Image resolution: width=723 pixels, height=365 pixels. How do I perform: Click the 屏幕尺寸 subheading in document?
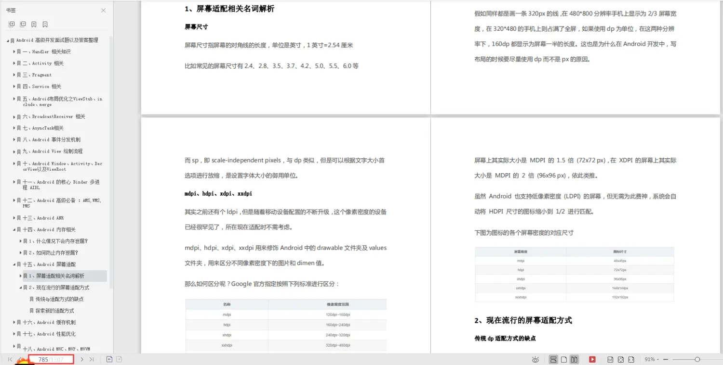click(x=196, y=27)
